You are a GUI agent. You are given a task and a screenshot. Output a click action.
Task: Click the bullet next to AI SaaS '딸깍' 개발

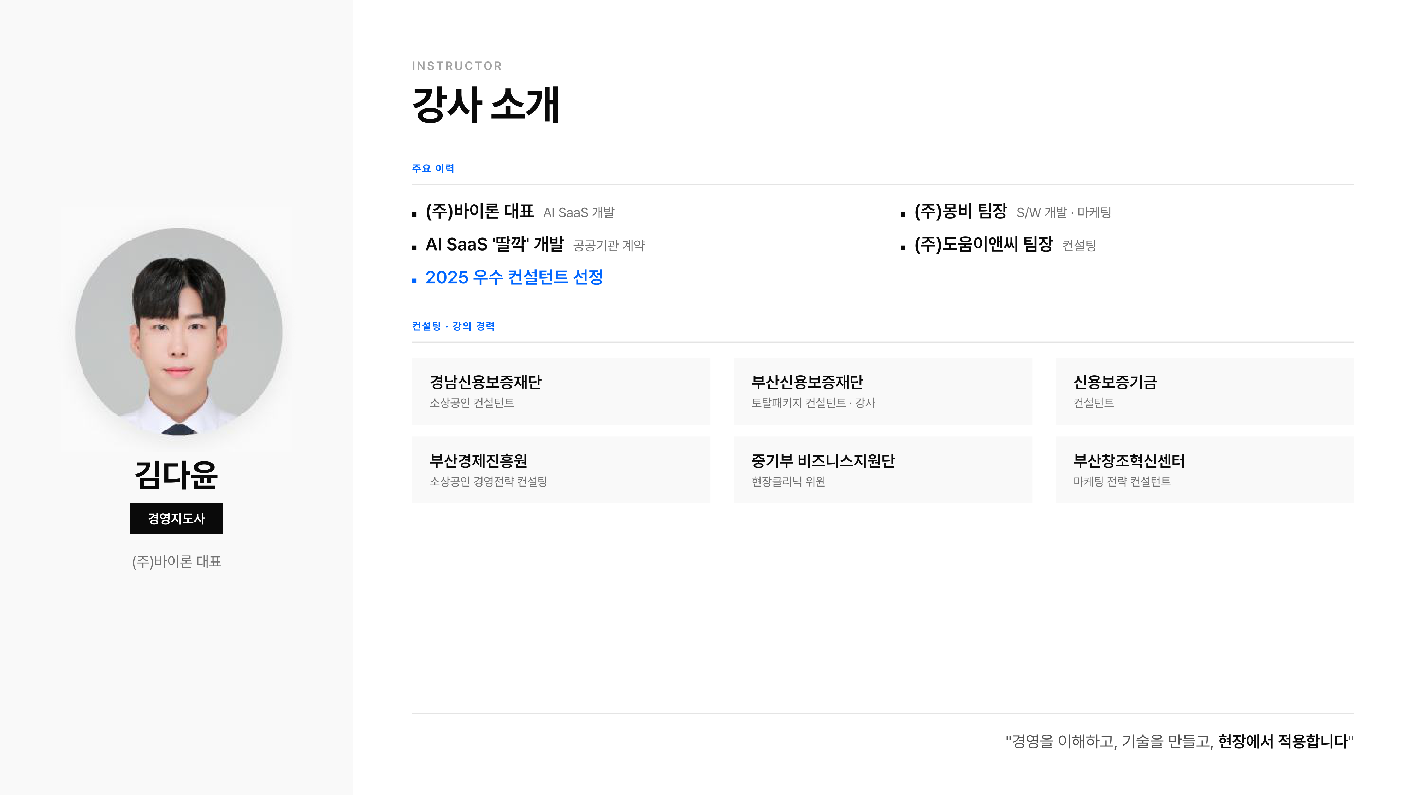414,248
